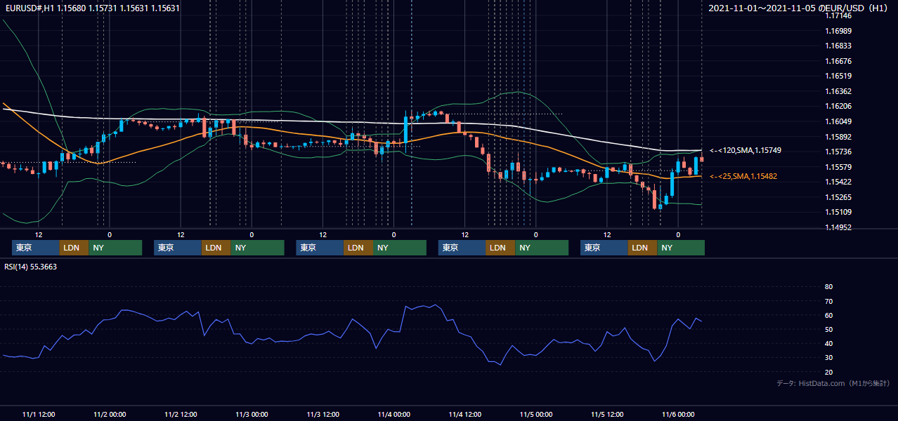Click the 東京 session box above 11/3 12:00
The width and height of the screenshot is (898, 421).
pos(320,248)
